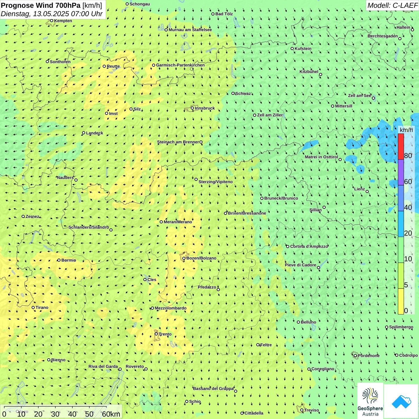Click the date 'Dienstag, 13.05.2025 07:00 Uhr'

pos(52,14)
